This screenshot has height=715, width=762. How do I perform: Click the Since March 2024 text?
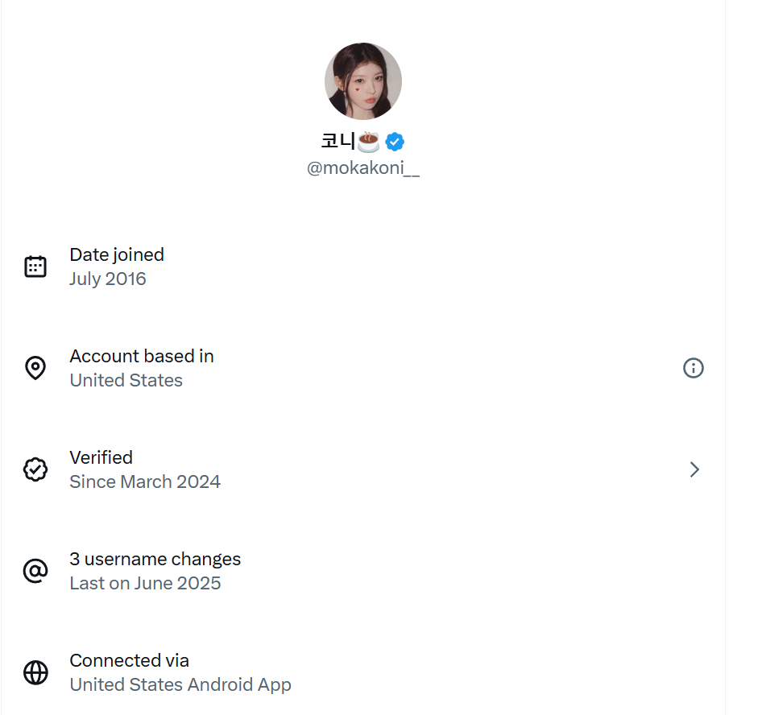(145, 482)
